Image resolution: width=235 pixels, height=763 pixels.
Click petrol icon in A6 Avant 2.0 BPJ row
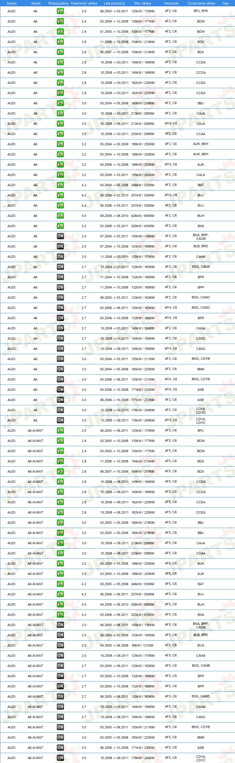point(60,431)
